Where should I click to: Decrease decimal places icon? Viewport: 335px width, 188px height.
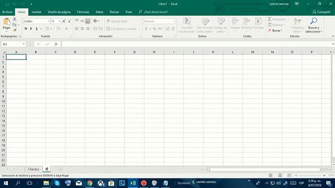(x=173, y=29)
